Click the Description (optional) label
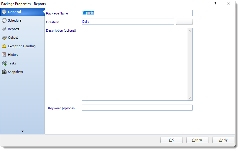The height and width of the screenshot is (151, 240). [x=61, y=30]
